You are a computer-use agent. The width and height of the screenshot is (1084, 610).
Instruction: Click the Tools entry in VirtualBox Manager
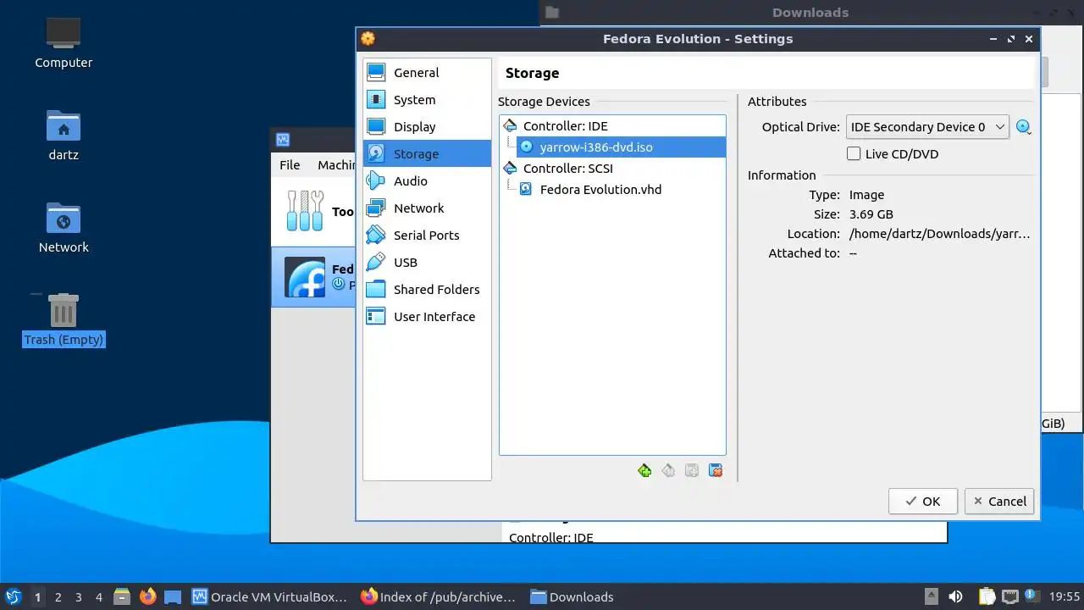coord(313,210)
